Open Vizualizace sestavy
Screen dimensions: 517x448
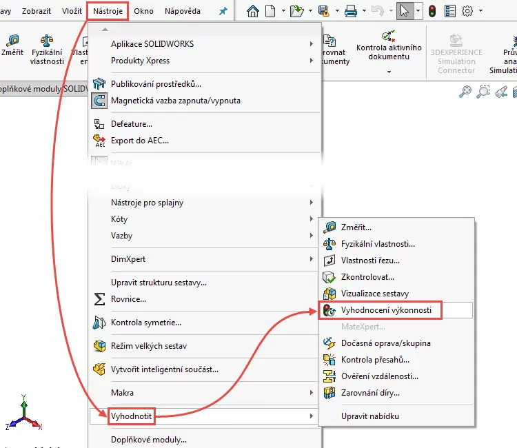click(396, 294)
